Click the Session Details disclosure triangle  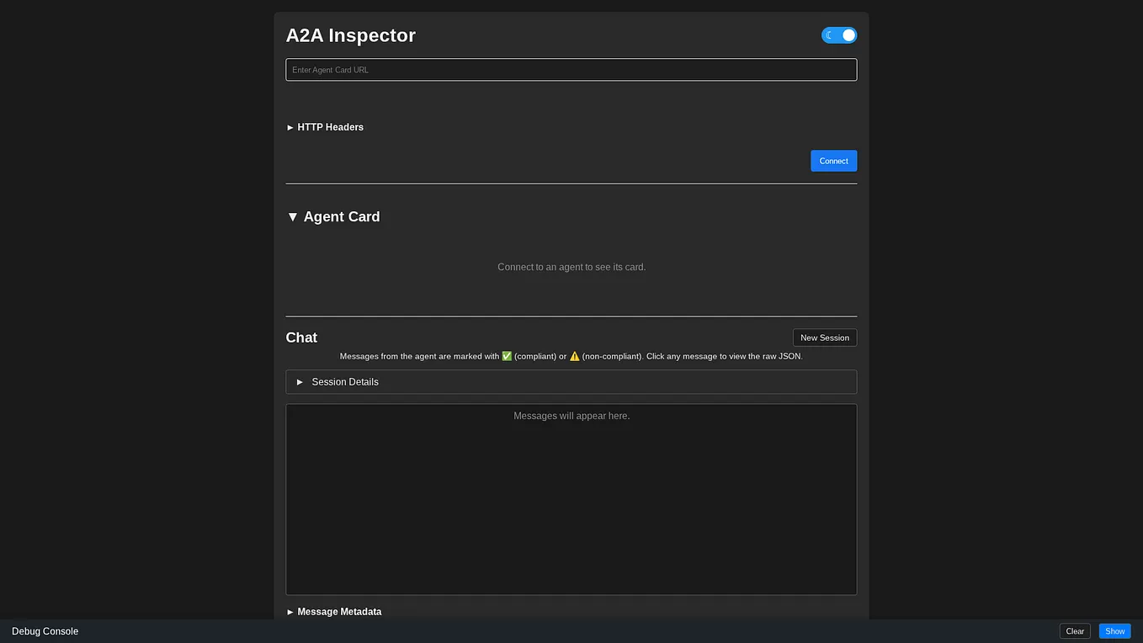(x=300, y=381)
